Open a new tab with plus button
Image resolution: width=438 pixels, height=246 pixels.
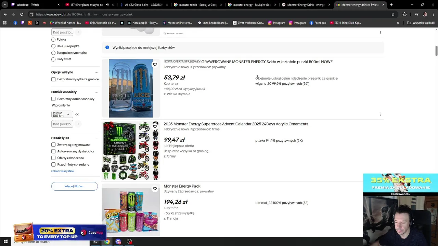pos(391,5)
